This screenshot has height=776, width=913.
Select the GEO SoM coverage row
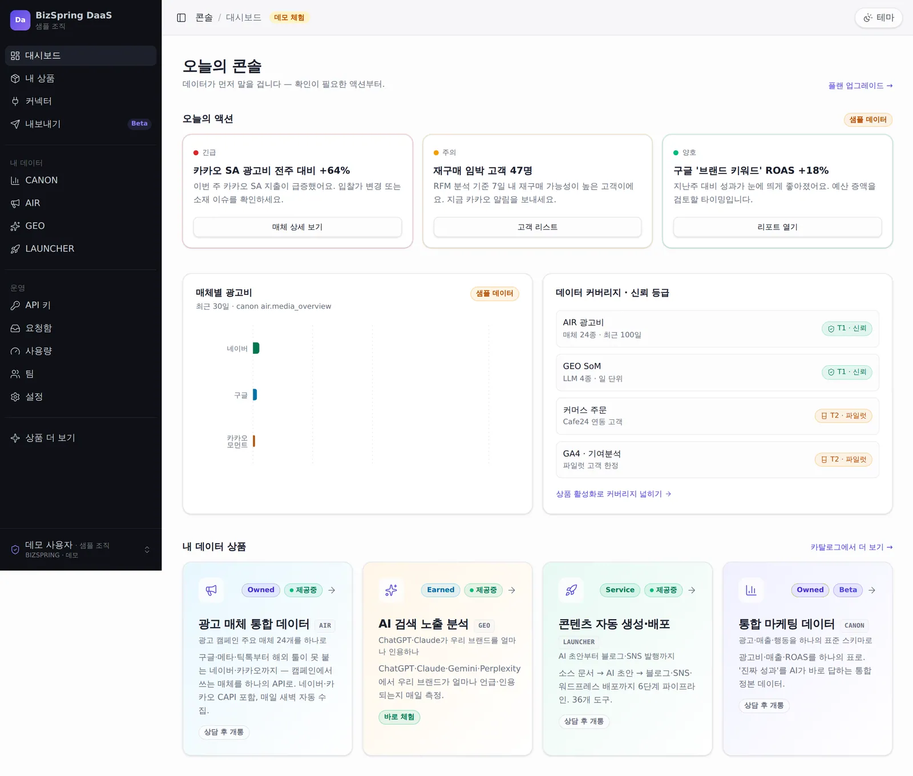pyautogui.click(x=717, y=372)
